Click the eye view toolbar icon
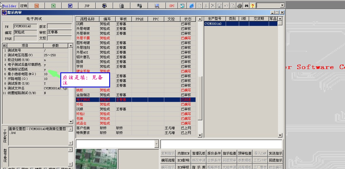 point(104,6)
